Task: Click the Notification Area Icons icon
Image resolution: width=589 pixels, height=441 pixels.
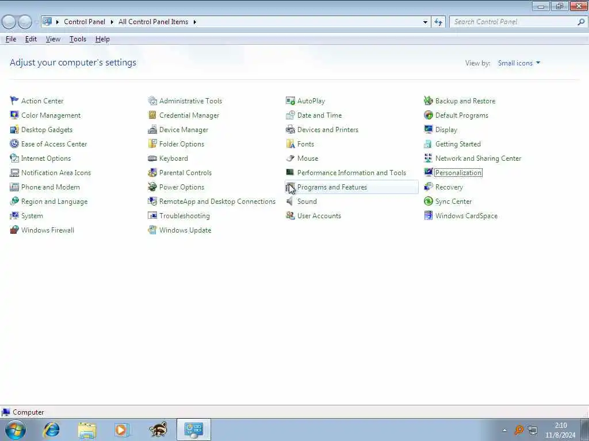Action: (x=14, y=172)
